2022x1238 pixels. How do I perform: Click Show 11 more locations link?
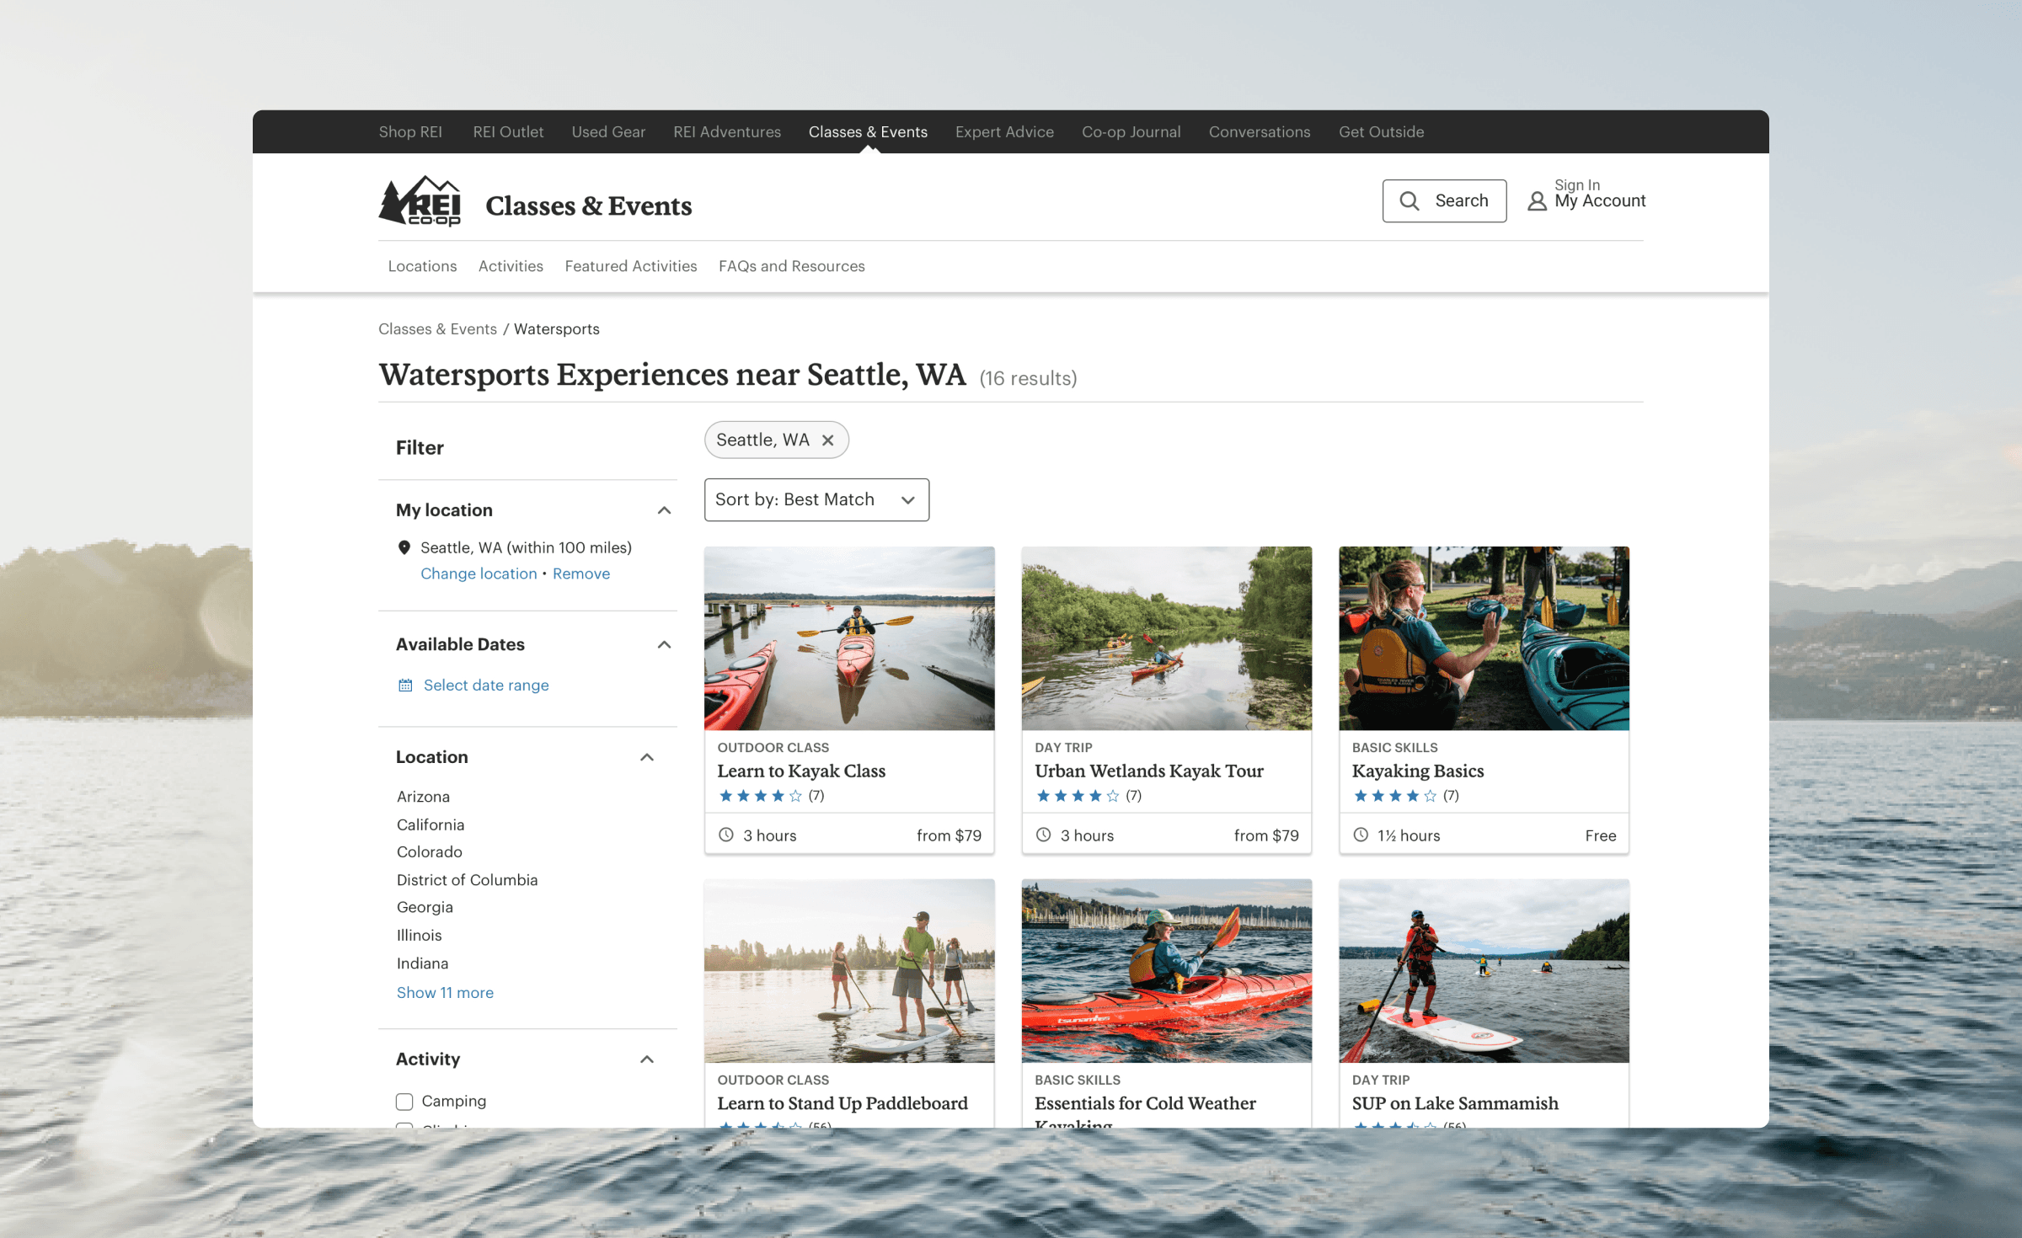point(445,992)
